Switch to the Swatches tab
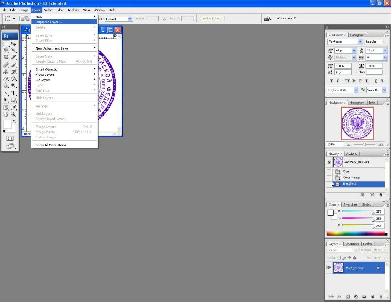Screen dimensions: 391x302 (x=350, y=204)
